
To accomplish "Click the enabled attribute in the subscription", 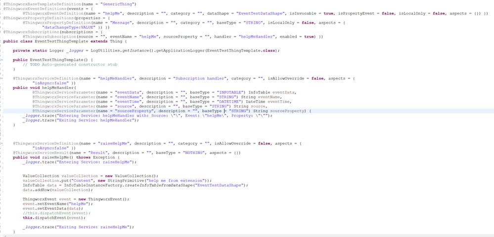I will [x=289, y=37].
